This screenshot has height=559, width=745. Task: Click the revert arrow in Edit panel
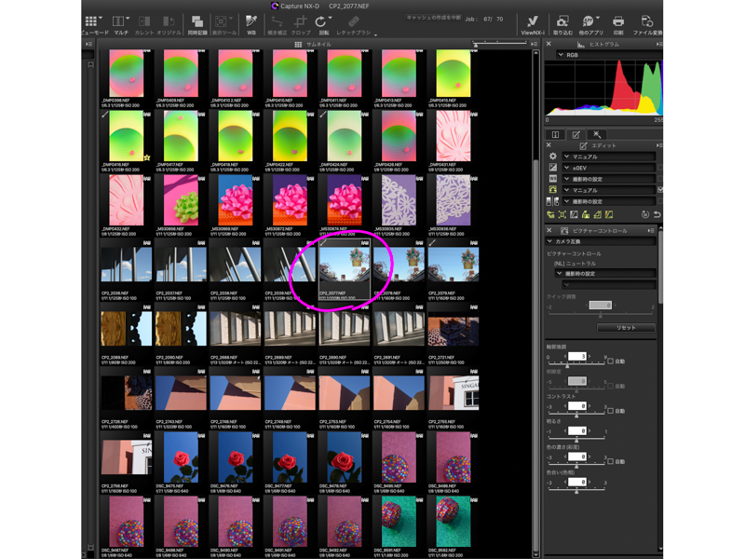pyautogui.click(x=657, y=215)
